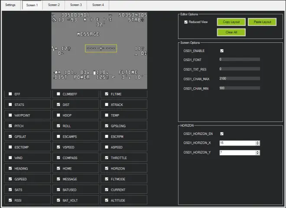Disable the BAT_VOLT item checkbox
The width and height of the screenshot is (286, 208).
58,200
